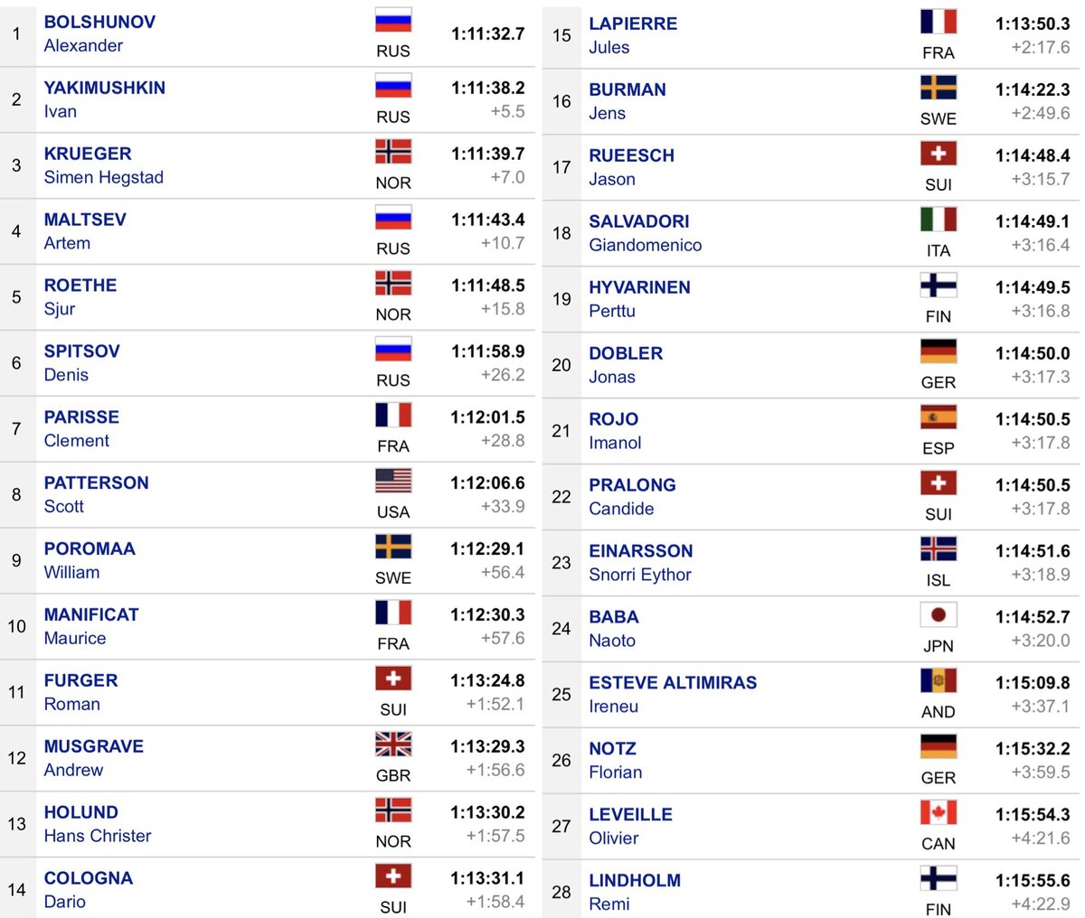Select the Cologna Dario name link

pyautogui.click(x=89, y=890)
